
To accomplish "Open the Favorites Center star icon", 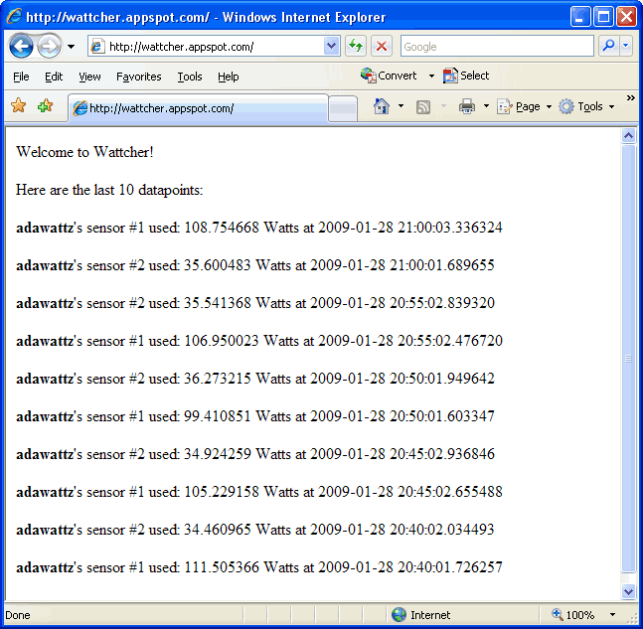I will (x=19, y=105).
